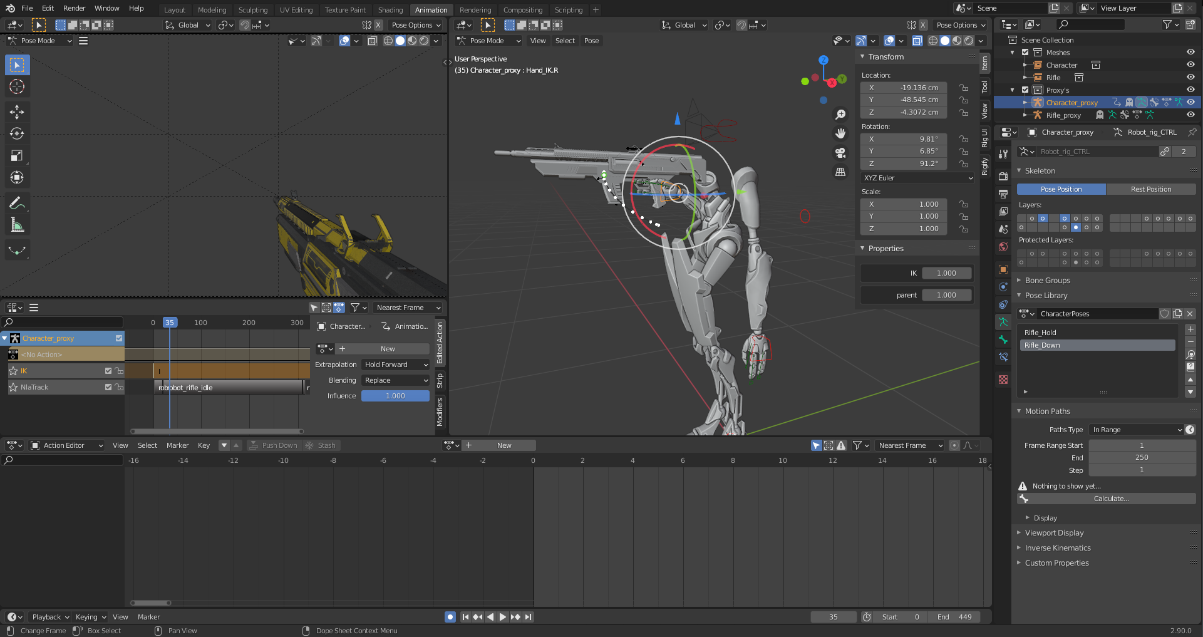Expand the Inverse Kinematics panel
Screen dimensions: 1203x637
point(1058,548)
